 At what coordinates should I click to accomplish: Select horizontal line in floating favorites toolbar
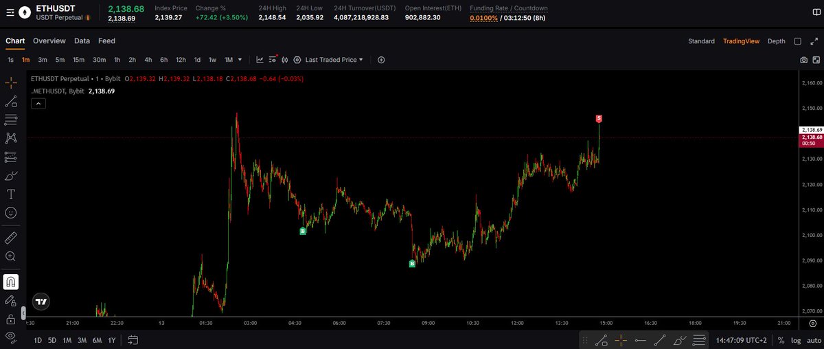[640, 340]
